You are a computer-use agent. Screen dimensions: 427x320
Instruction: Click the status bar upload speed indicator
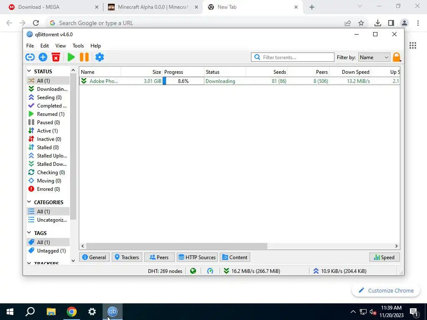340,271
